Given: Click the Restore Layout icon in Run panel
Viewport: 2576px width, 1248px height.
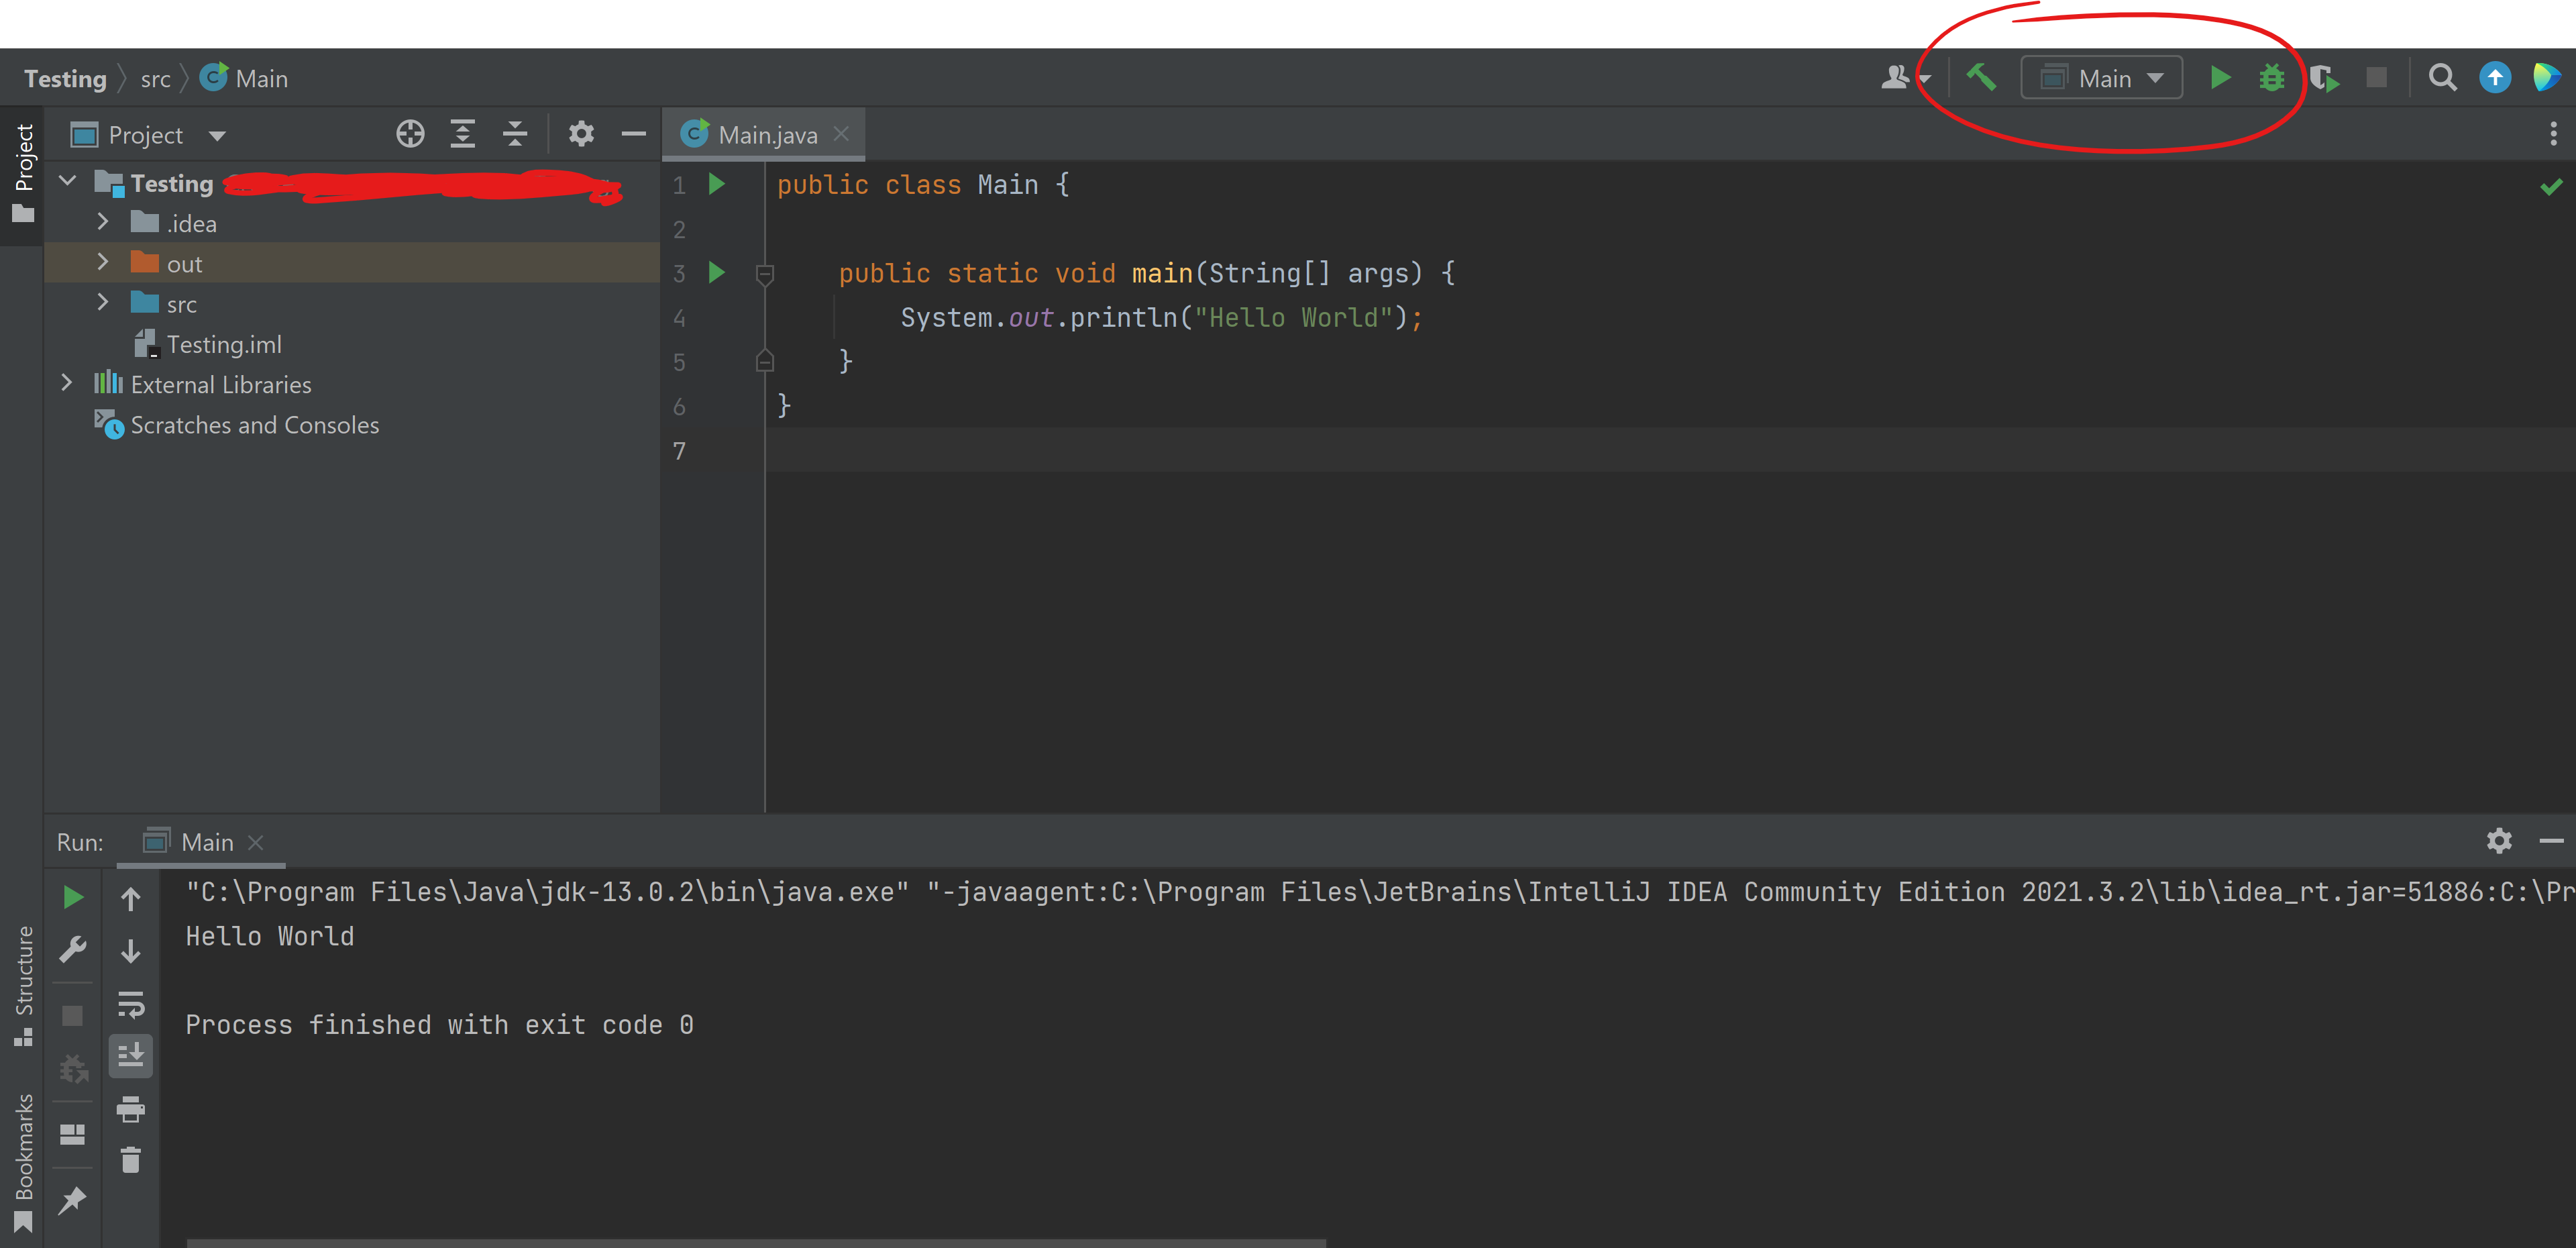Looking at the screenshot, I should (72, 1134).
